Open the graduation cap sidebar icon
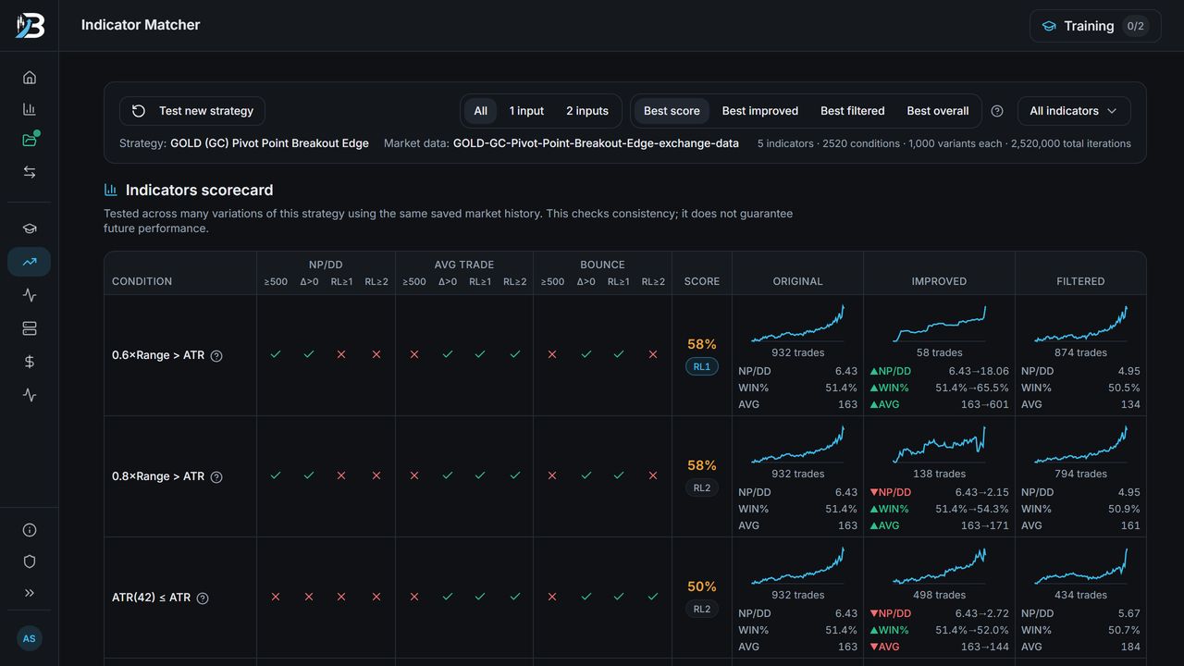Screen dimensions: 1184x666 30,228
